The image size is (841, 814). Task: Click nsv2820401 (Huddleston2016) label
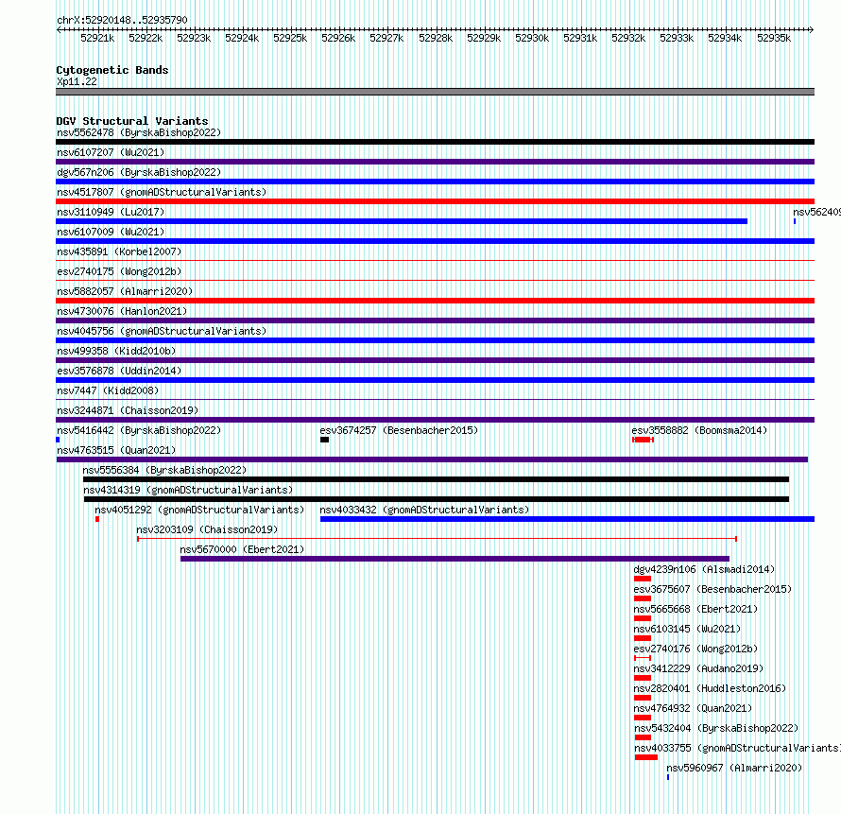coord(710,688)
